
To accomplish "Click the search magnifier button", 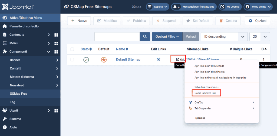I will point(145,37).
